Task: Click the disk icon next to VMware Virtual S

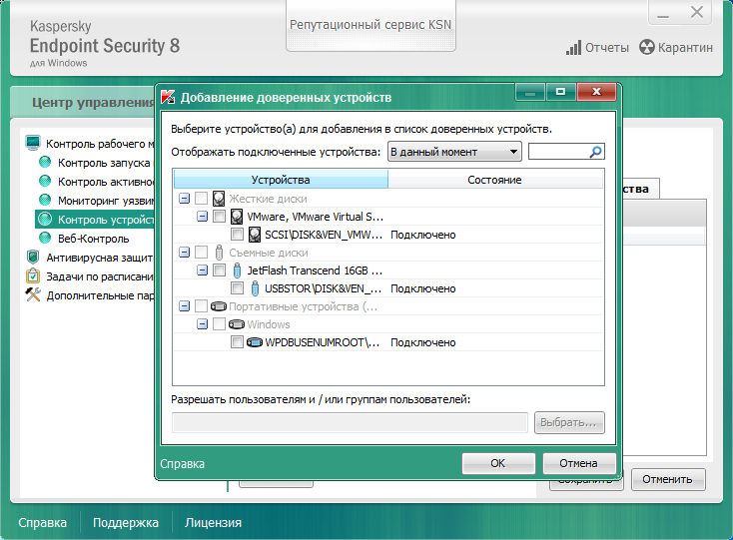Action: [x=237, y=217]
